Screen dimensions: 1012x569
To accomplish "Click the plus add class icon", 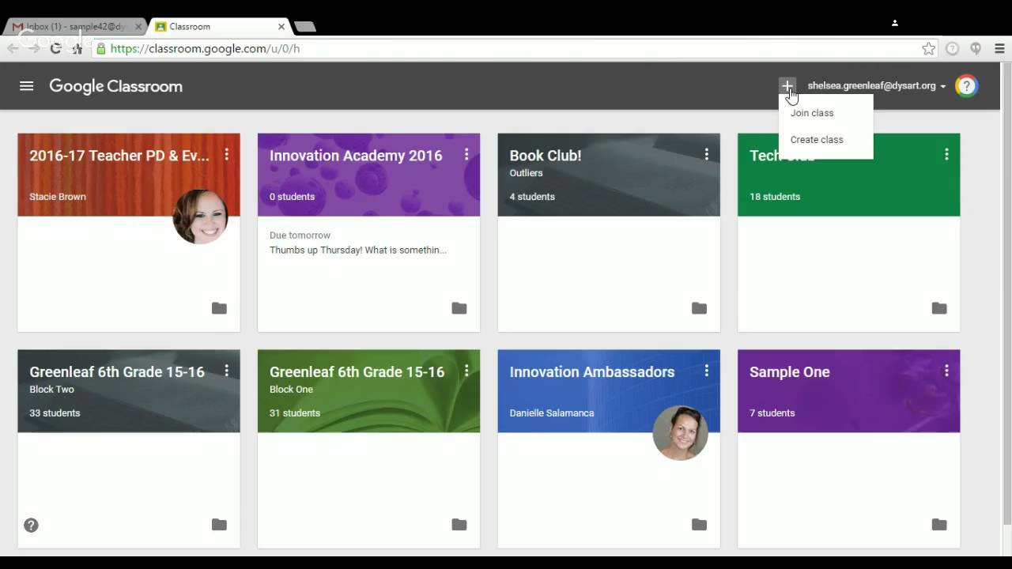I will click(787, 85).
